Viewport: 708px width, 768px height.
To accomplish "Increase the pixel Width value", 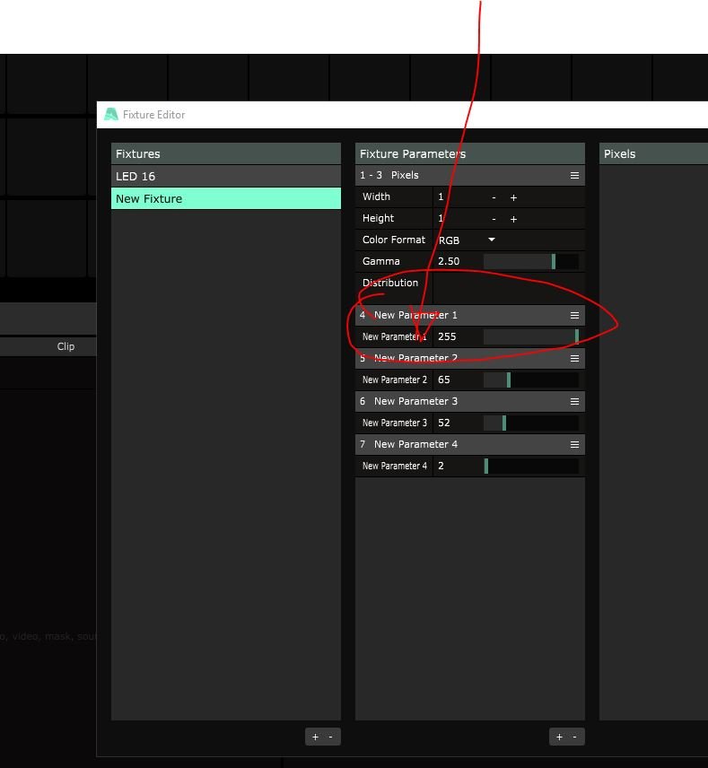I will coord(513,197).
